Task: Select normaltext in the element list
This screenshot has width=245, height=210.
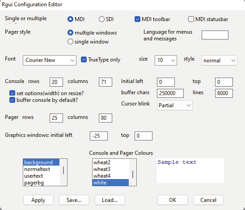Action: click(x=41, y=169)
